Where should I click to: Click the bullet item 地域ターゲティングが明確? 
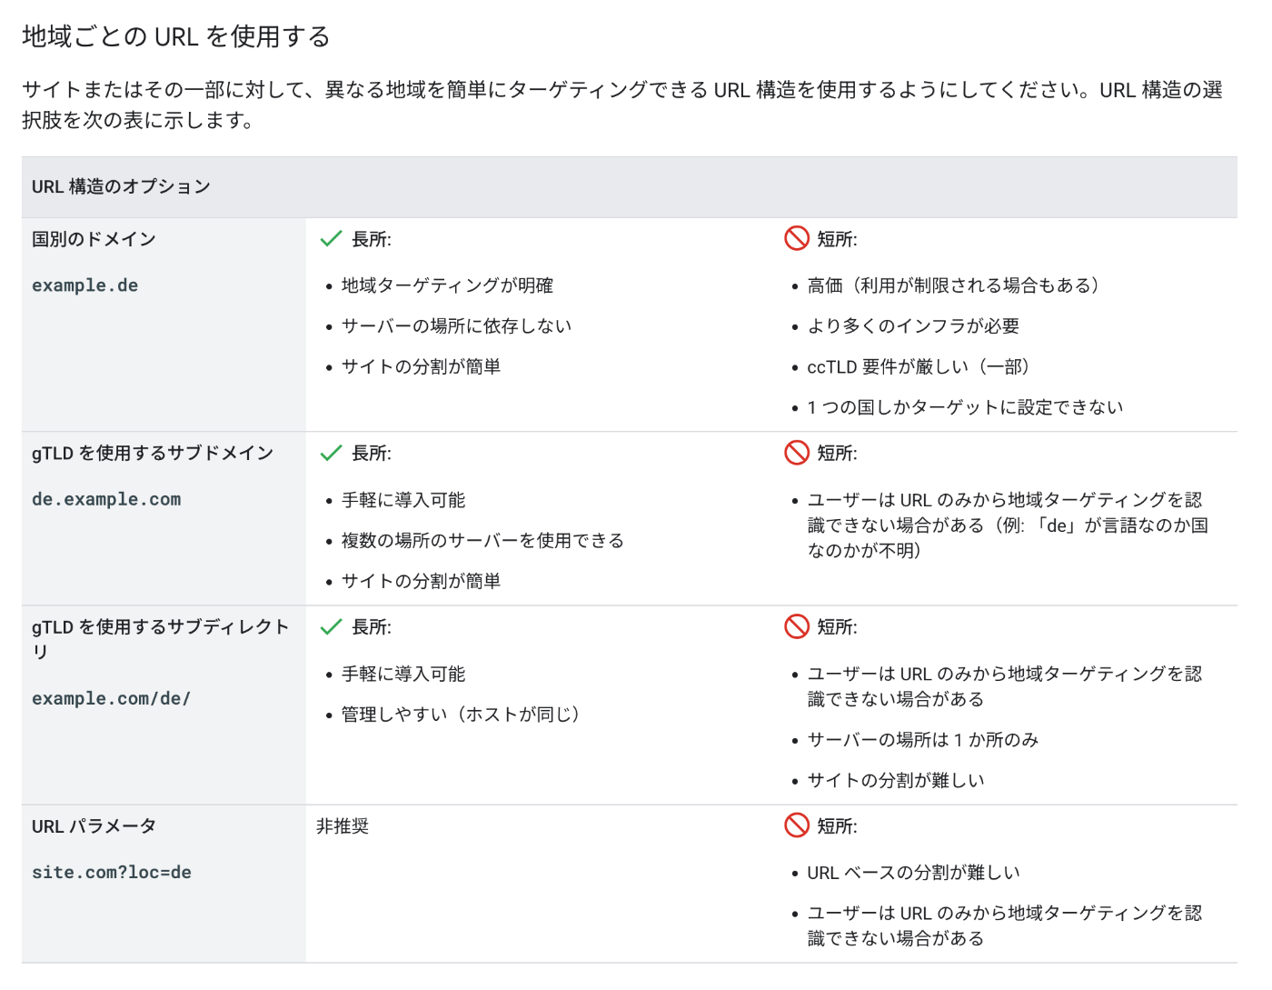449,285
